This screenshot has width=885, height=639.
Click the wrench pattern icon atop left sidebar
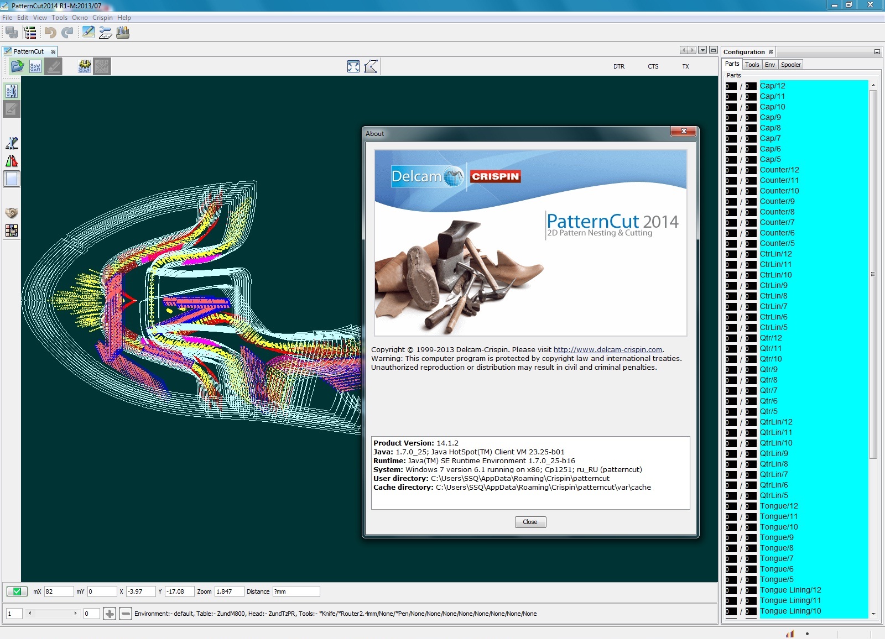click(x=12, y=91)
